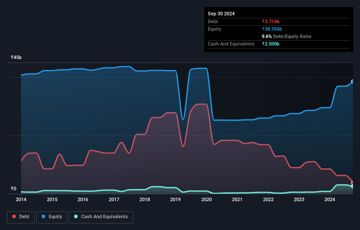The height and width of the screenshot is (230, 360).
Task: Click the 9.6% Debt/Equity Ratio text
Action: coord(286,36)
